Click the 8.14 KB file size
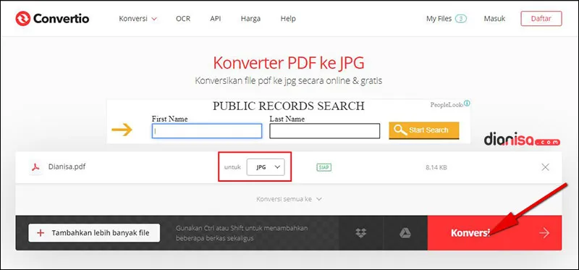 pyautogui.click(x=436, y=167)
